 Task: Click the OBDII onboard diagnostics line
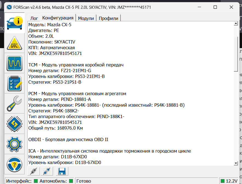(x=68, y=139)
